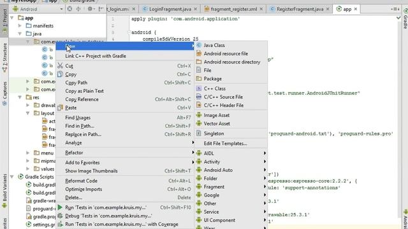Close the RegisterFragment.java tab

328,9
